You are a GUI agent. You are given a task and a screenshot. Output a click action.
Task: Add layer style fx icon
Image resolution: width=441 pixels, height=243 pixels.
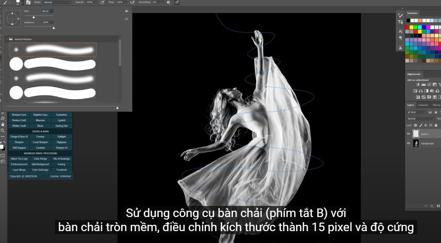(x=432, y=206)
